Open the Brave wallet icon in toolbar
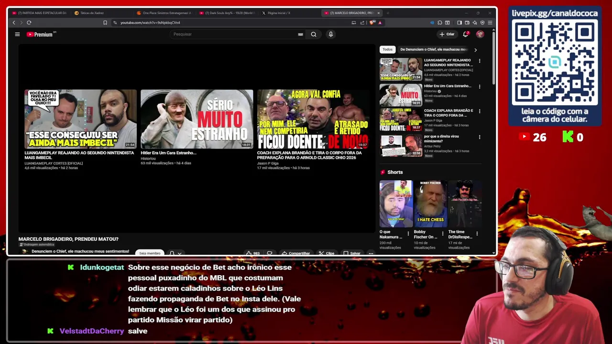612x344 pixels. 467,22
